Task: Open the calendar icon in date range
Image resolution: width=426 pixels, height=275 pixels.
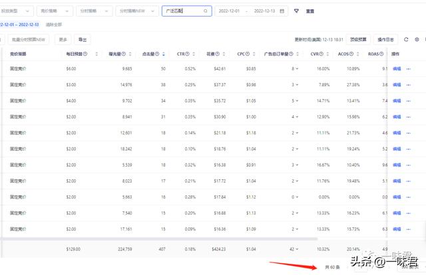Action: click(x=282, y=11)
